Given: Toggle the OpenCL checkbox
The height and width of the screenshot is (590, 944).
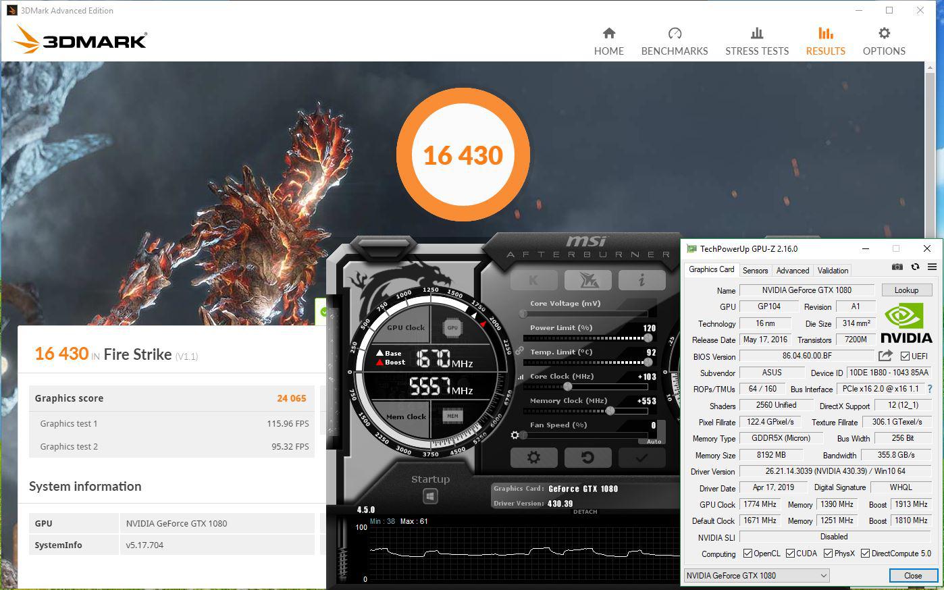Looking at the screenshot, I should pyautogui.click(x=748, y=554).
